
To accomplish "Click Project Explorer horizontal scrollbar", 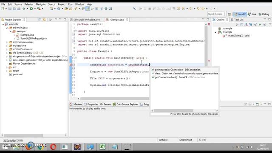I will pyautogui.click(x=23, y=135).
